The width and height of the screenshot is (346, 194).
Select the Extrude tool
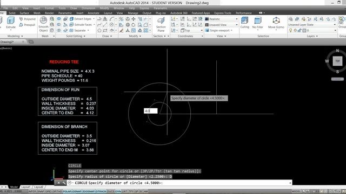10,23
